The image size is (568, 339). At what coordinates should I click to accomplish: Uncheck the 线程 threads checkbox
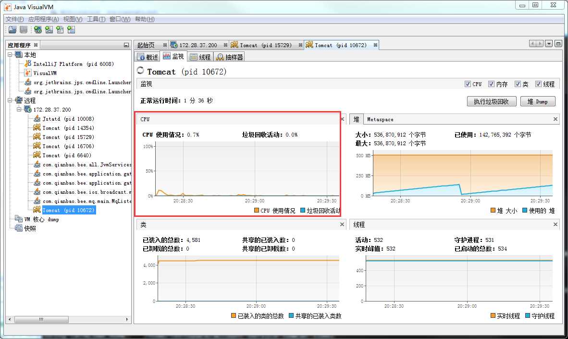(x=538, y=84)
